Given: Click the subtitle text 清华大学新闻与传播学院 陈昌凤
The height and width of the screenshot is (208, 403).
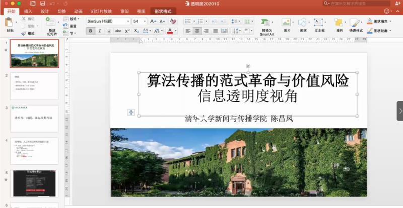Looking at the screenshot, I should click(x=239, y=119).
